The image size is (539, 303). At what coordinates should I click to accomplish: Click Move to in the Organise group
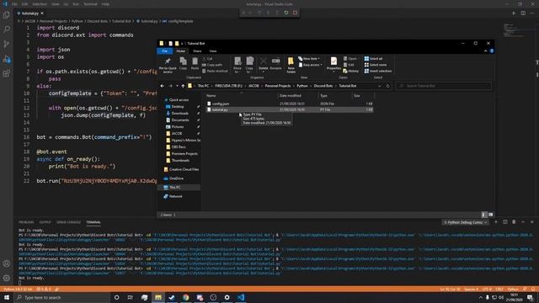(x=237, y=65)
